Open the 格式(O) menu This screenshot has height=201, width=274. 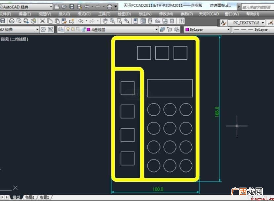tap(84, 14)
